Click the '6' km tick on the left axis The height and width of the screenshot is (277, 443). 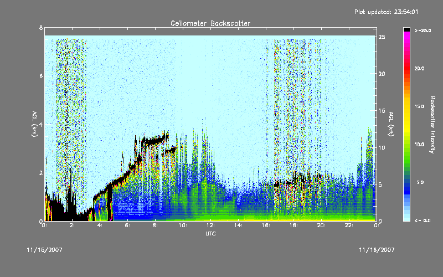click(x=41, y=76)
